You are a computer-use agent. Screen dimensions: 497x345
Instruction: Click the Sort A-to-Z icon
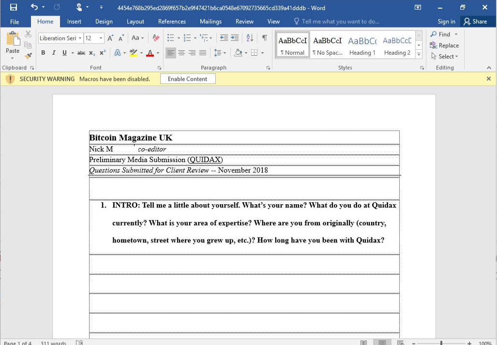pos(250,38)
